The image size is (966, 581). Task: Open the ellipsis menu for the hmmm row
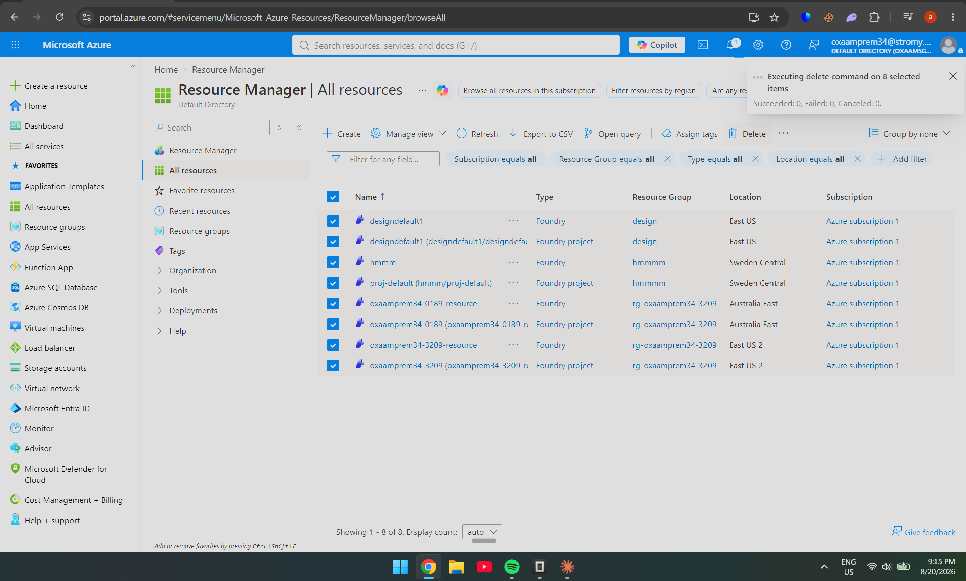pyautogui.click(x=513, y=262)
